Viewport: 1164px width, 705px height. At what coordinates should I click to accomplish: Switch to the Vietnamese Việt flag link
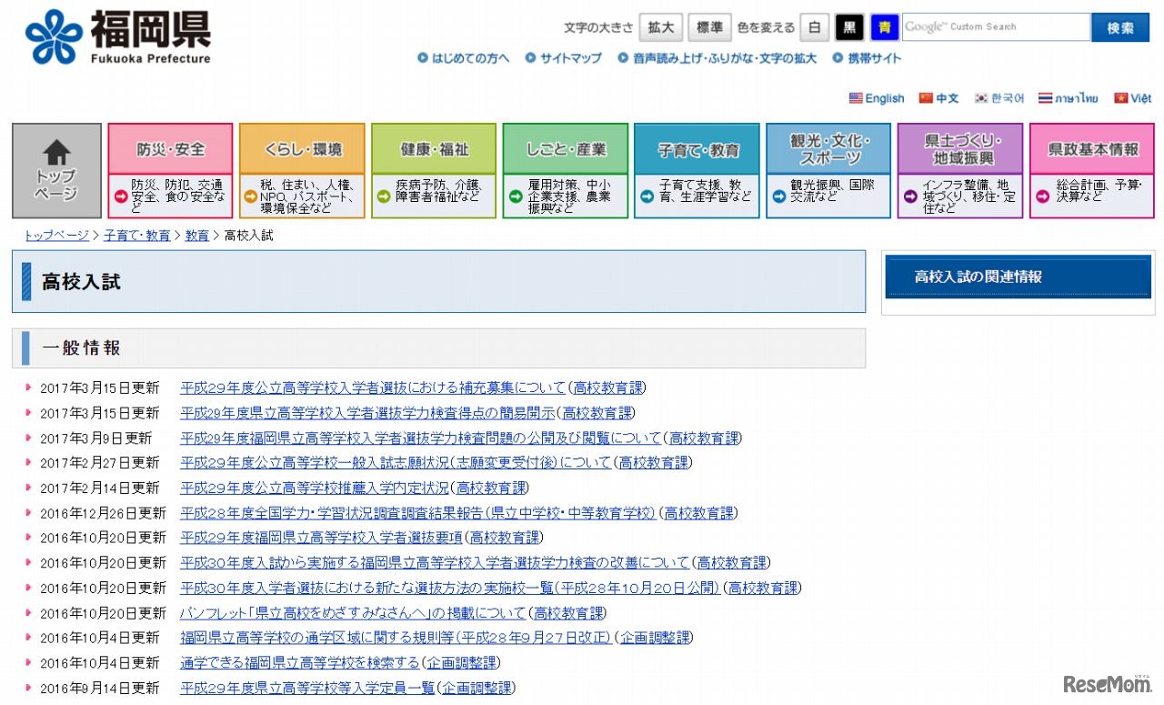click(x=1133, y=98)
